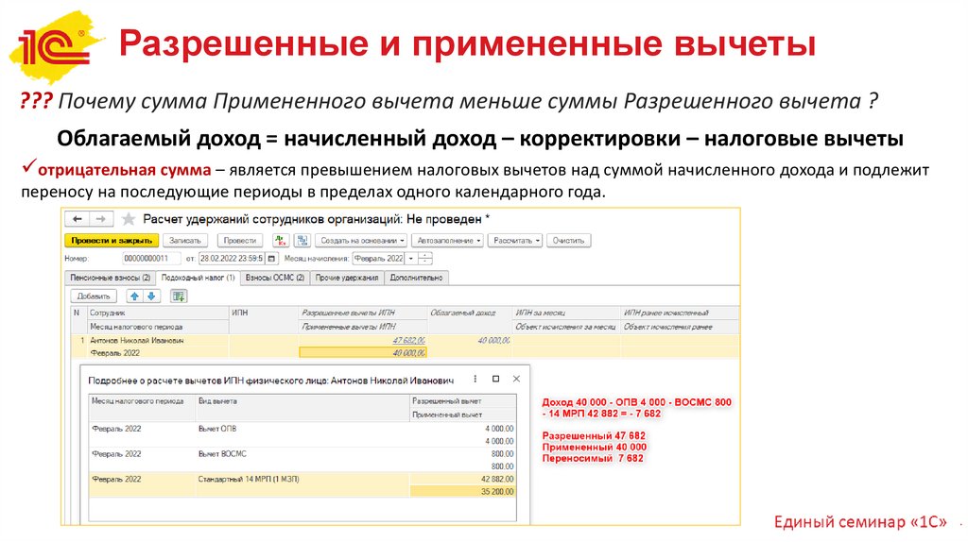Viewport: 968px width, 542px height.
Task: Click the Месяц начисления field Февраль 2022
Action: 379,259
